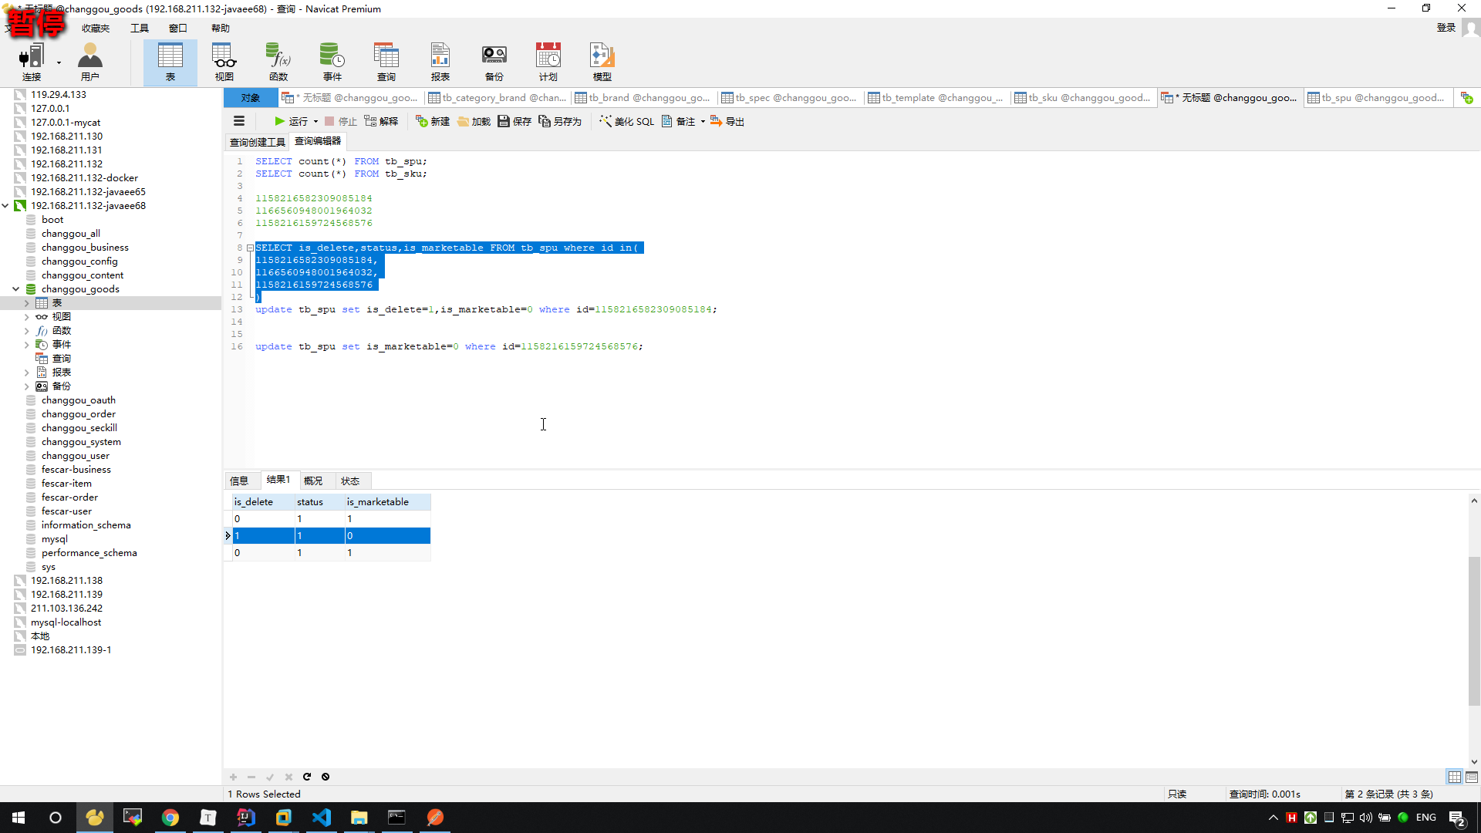Expand the 备份 node in tree

pos(27,386)
